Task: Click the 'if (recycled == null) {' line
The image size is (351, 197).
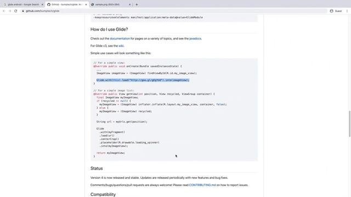Action: [x=114, y=101]
